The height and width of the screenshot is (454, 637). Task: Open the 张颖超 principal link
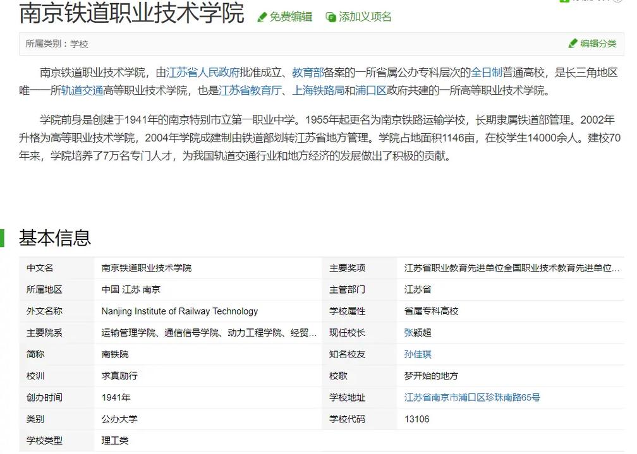point(418,333)
